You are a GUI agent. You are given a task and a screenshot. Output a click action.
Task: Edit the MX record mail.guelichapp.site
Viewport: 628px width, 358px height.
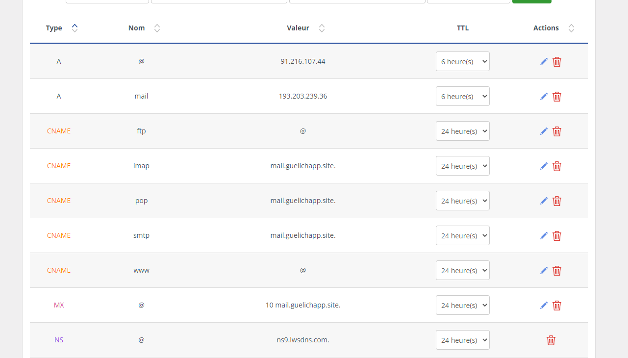click(544, 306)
